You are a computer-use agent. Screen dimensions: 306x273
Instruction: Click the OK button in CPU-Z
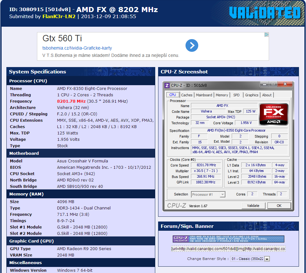click(x=279, y=206)
